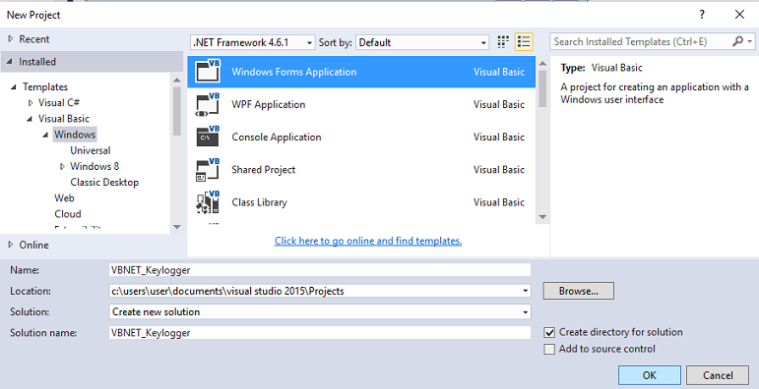Select the Universal tree item
Viewport: 759px width, 389px height.
(x=90, y=150)
